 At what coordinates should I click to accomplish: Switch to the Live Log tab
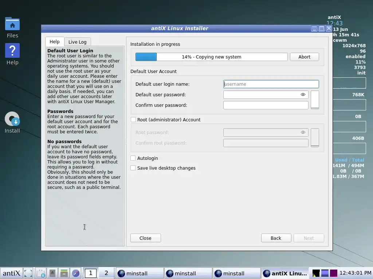tap(77, 42)
